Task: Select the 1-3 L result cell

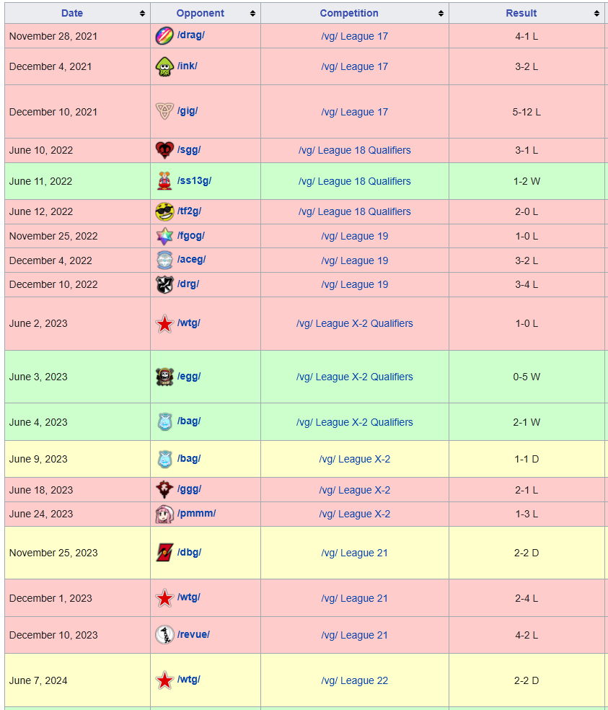Action: (527, 514)
